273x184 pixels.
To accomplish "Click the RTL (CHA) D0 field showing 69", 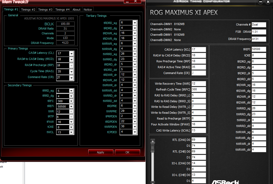I will pyautogui.click(x=199, y=140).
